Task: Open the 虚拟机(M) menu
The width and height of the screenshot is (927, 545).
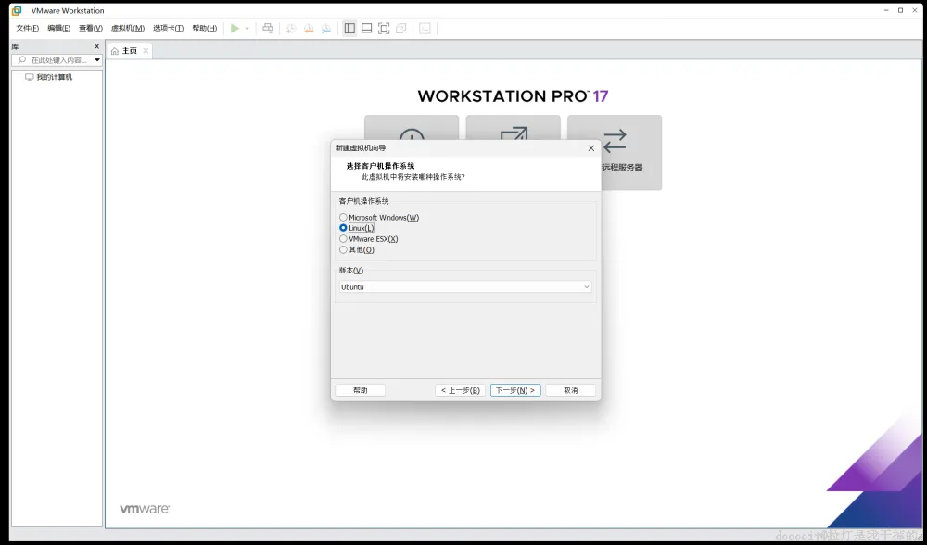Action: click(x=128, y=29)
